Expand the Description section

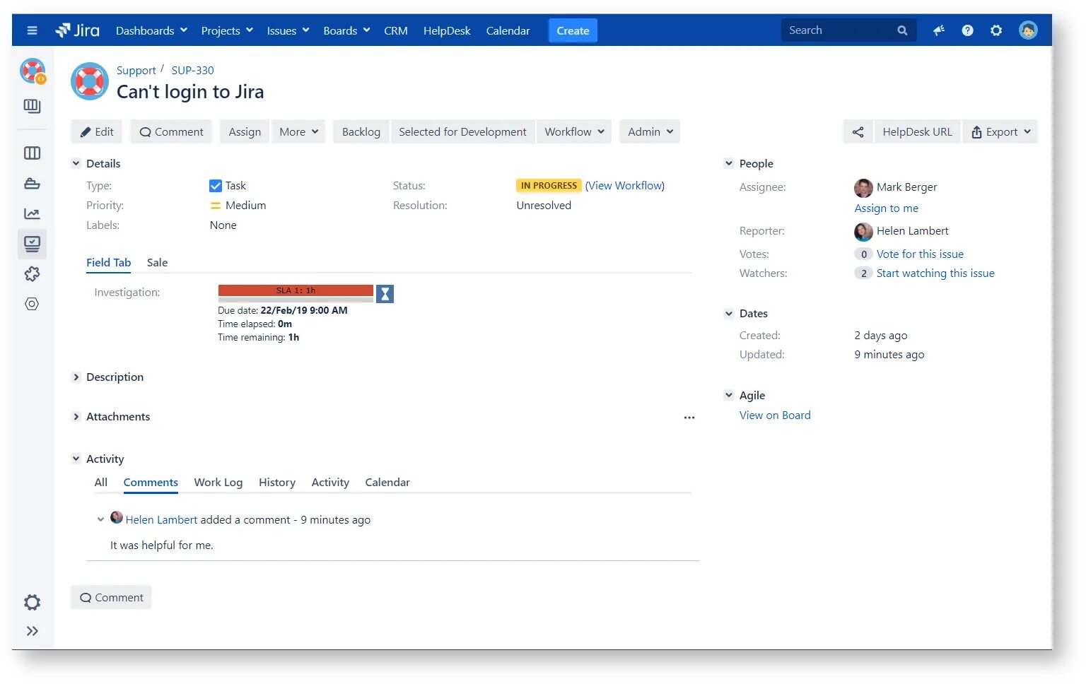(x=76, y=377)
